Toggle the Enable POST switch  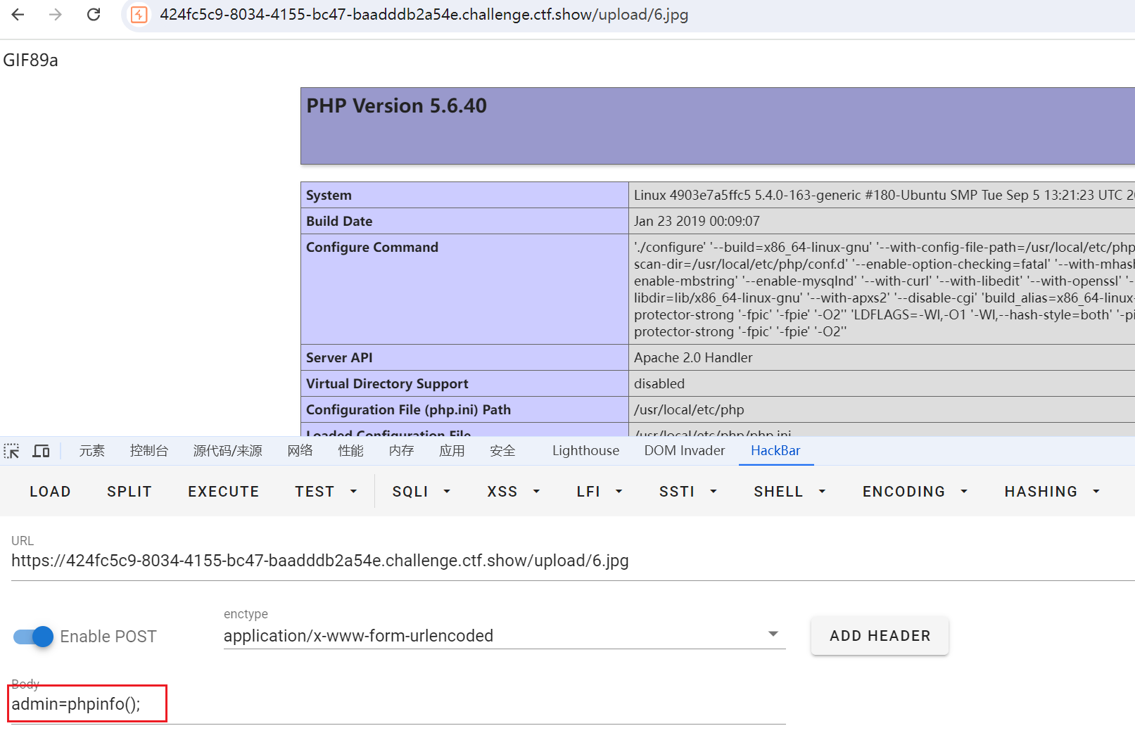[34, 637]
